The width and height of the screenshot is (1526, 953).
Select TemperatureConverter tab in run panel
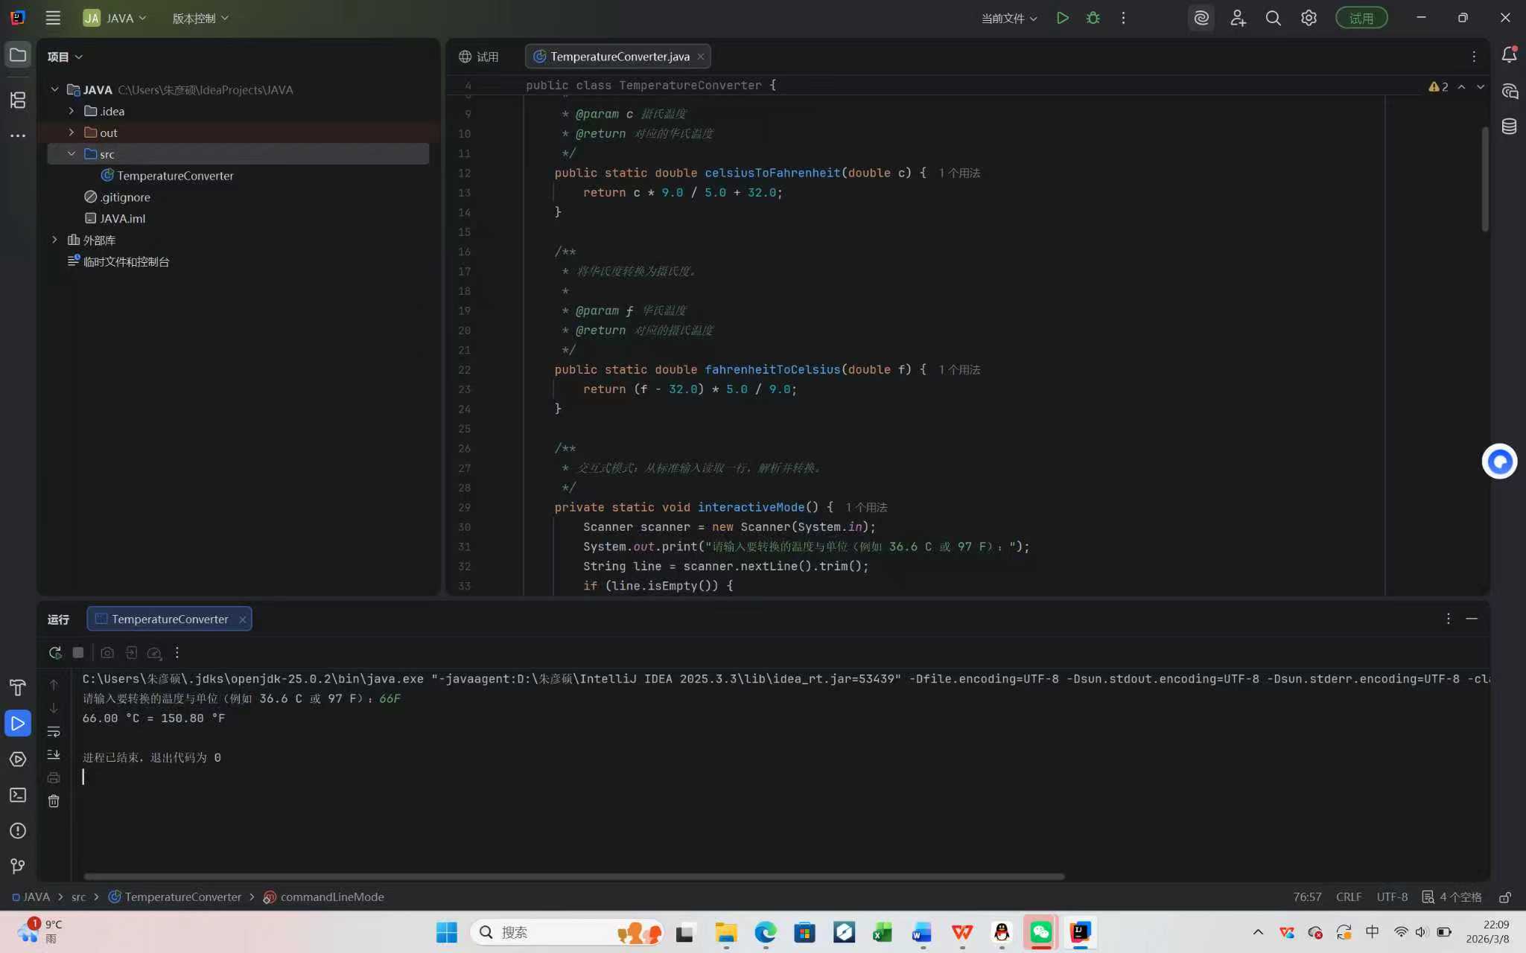169,619
